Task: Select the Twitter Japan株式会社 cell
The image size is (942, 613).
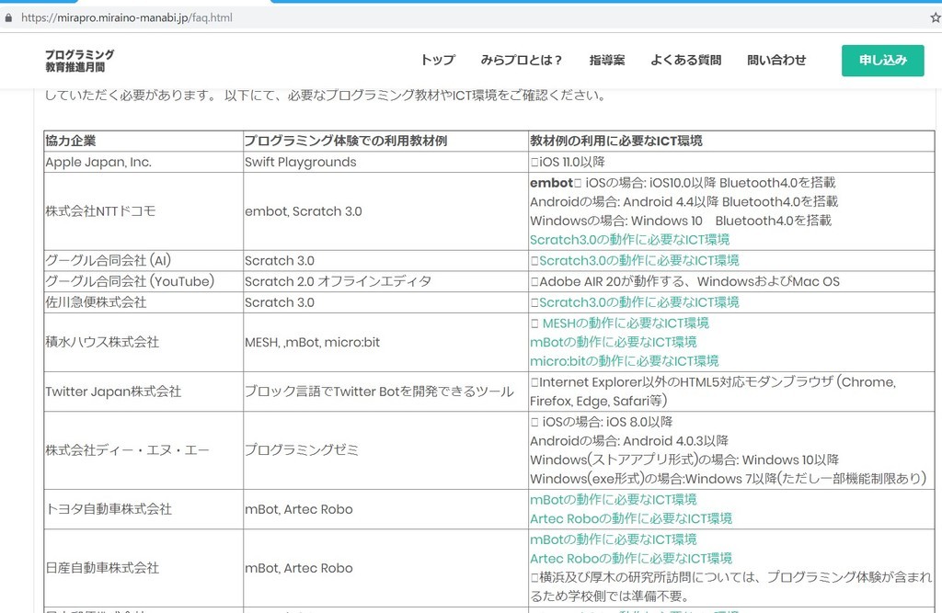Action: point(144,392)
